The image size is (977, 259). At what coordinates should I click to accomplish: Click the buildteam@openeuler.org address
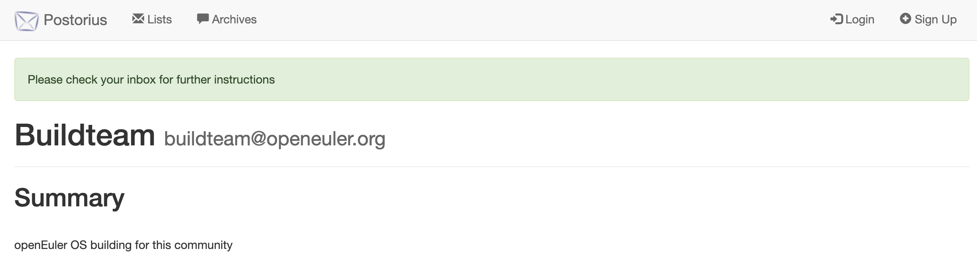[x=274, y=139]
